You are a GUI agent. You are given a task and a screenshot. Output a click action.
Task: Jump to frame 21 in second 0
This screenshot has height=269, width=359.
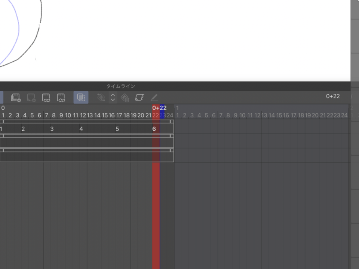coord(148,115)
